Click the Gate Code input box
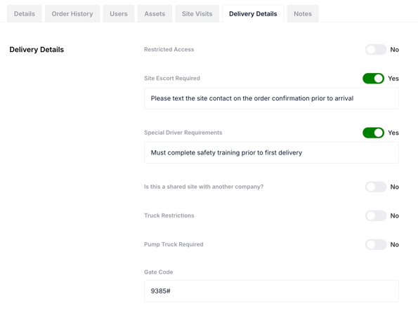Screen dimensions: 418x311 pyautogui.click(x=271, y=291)
